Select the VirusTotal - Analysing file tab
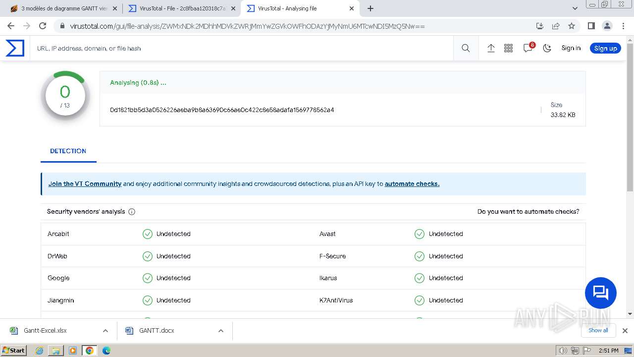The image size is (634, 357). [300, 8]
